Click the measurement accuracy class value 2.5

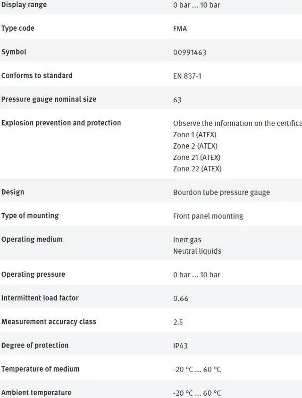(x=178, y=322)
